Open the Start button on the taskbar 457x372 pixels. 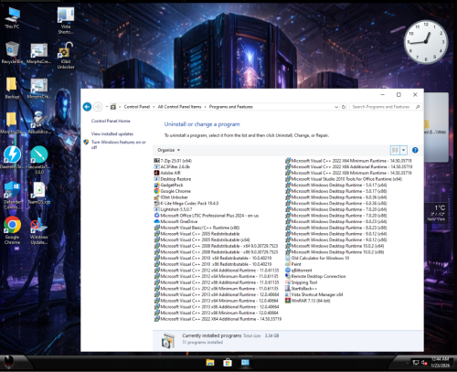tap(9, 362)
